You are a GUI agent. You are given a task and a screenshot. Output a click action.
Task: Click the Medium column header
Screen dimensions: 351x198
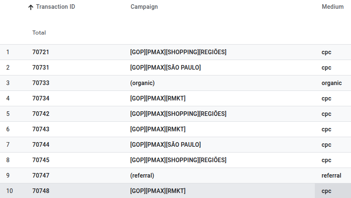click(x=333, y=7)
